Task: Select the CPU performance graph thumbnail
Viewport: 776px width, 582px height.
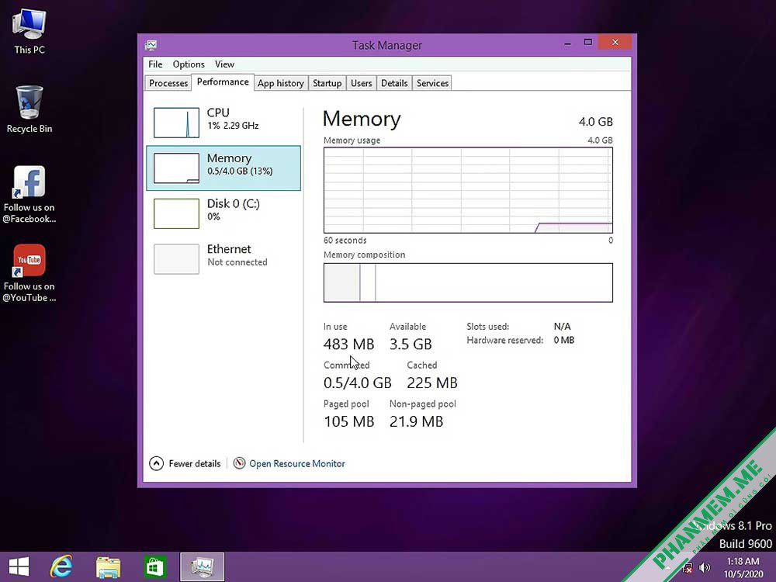Action: (177, 123)
